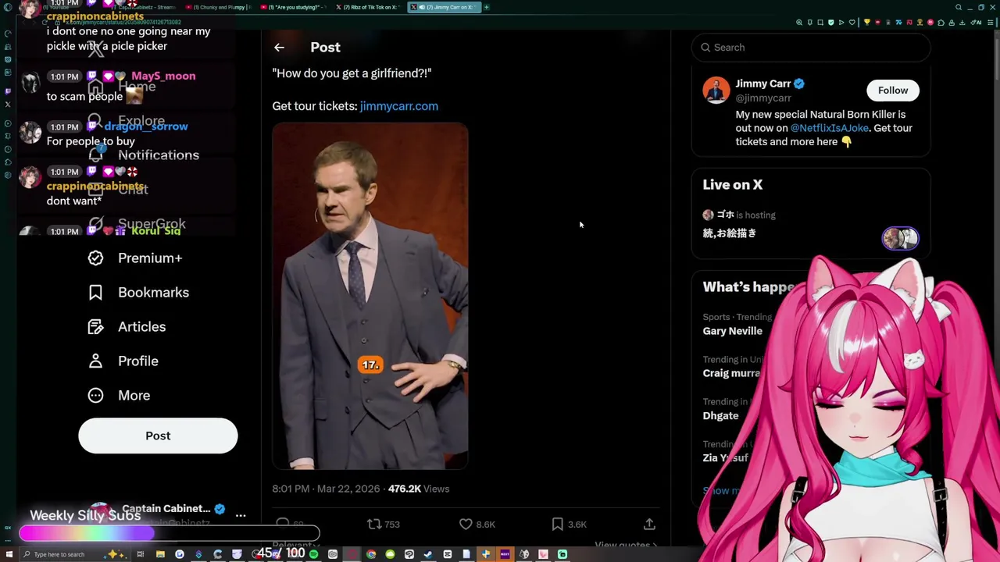The height and width of the screenshot is (562, 1000).
Task: Open Profile via the person icon
Action: click(95, 361)
